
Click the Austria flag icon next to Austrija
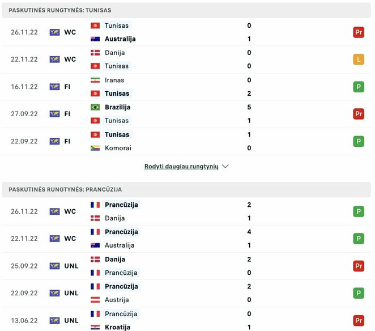95,300
